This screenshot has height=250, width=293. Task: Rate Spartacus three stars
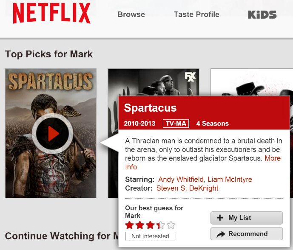[x=150, y=225]
